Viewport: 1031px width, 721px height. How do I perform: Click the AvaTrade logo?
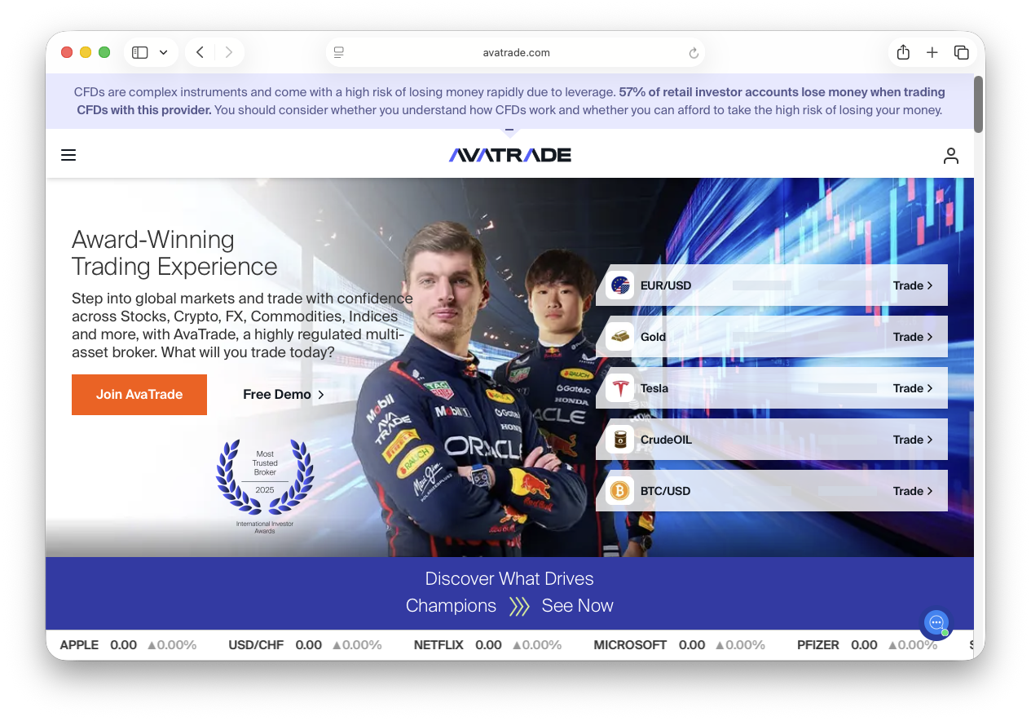[509, 154]
